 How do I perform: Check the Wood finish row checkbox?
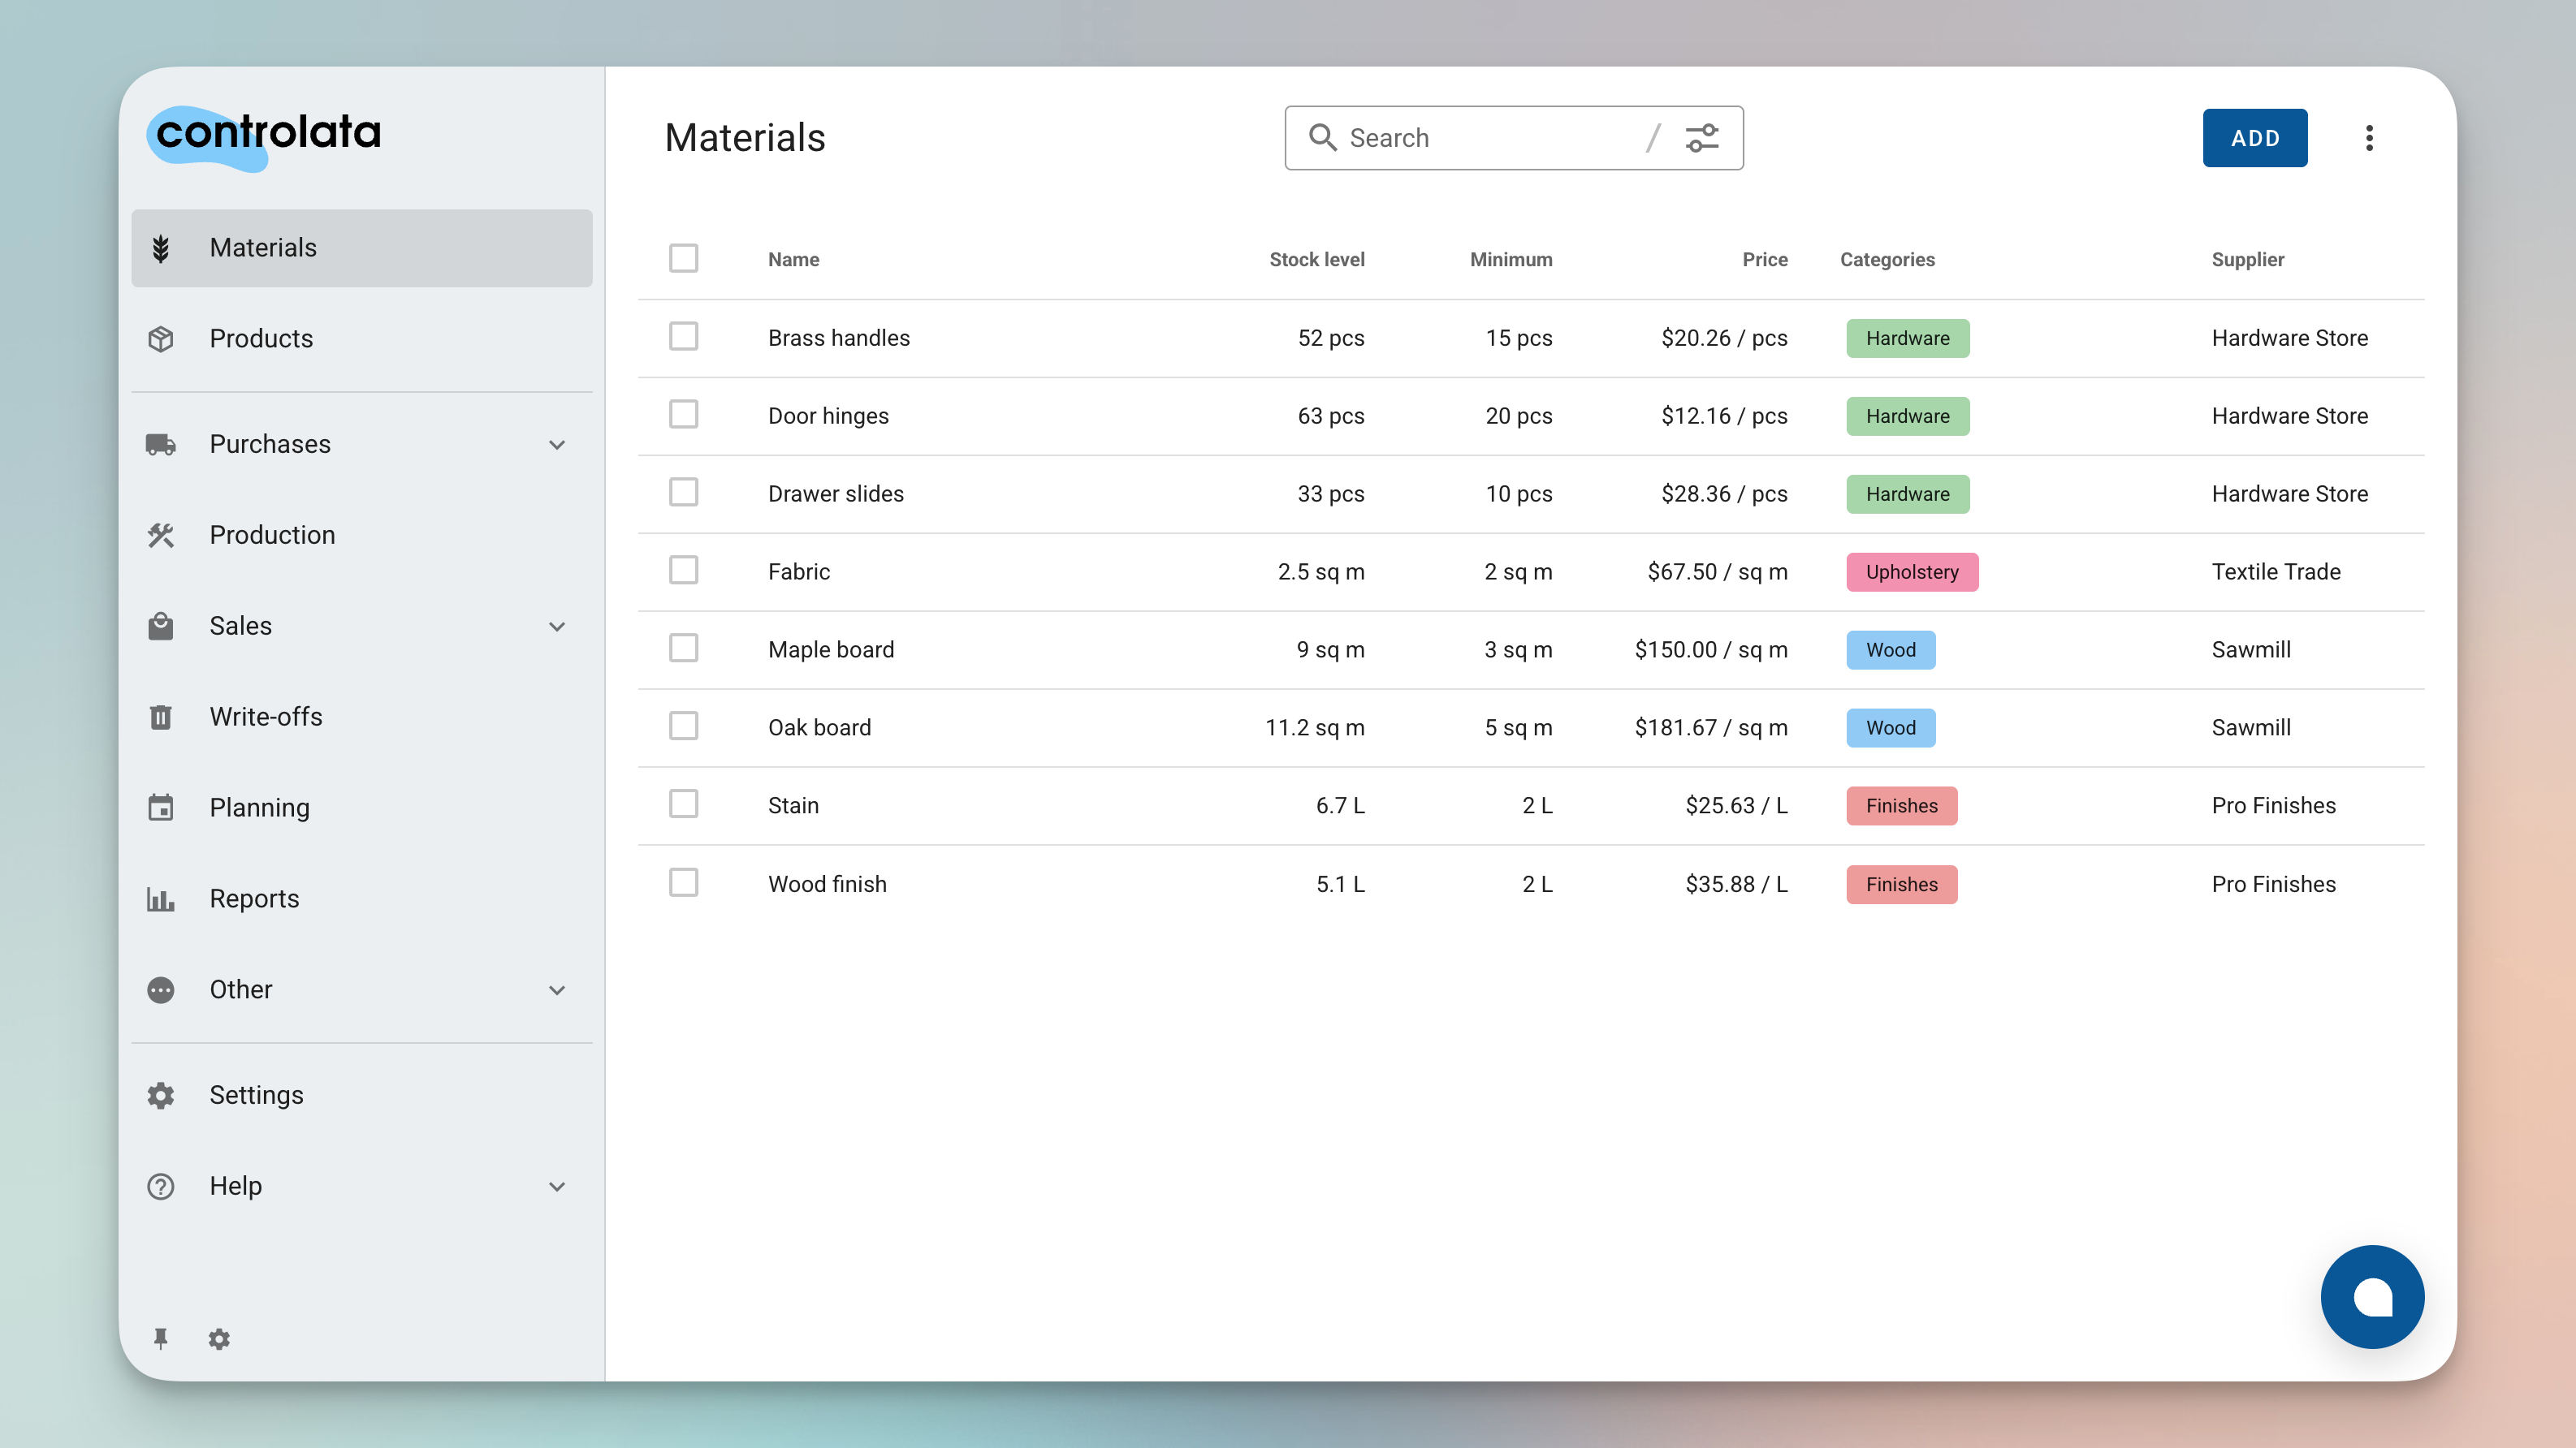click(x=684, y=883)
